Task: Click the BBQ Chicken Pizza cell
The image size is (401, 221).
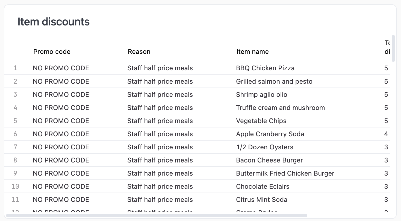Action: pos(265,68)
